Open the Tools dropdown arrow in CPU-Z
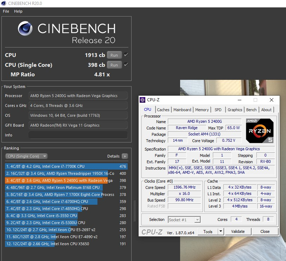Image resolution: width=286 pixels, height=261 pixels. pyautogui.click(x=221, y=231)
